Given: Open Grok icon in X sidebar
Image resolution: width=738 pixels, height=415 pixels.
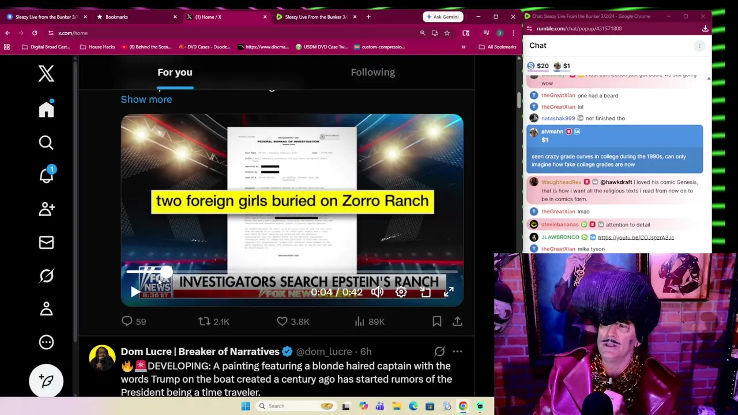Looking at the screenshot, I should tap(46, 276).
